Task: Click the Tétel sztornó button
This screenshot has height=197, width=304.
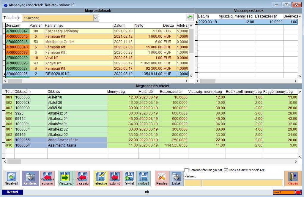Action: (x=115, y=178)
